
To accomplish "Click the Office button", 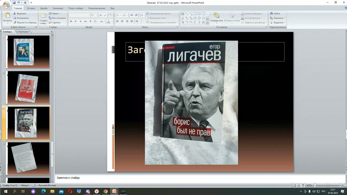I will [6, 5].
